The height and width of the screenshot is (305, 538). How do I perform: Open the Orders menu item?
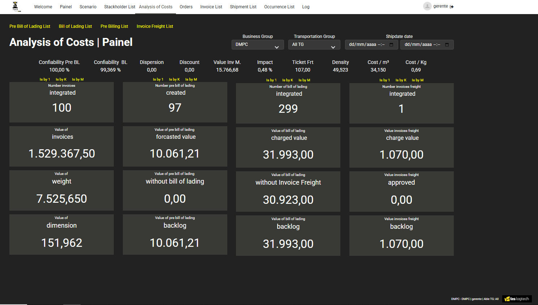click(186, 7)
